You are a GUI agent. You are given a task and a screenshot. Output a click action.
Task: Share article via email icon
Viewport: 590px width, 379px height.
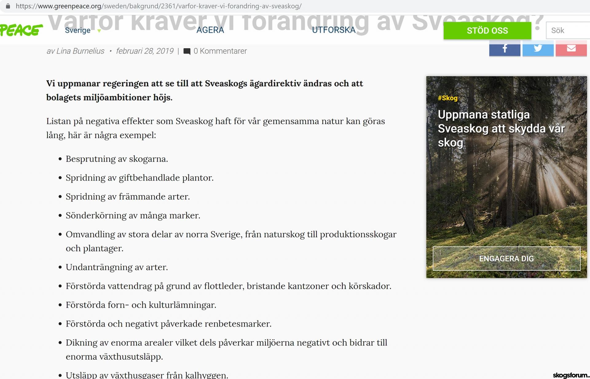tap(571, 48)
